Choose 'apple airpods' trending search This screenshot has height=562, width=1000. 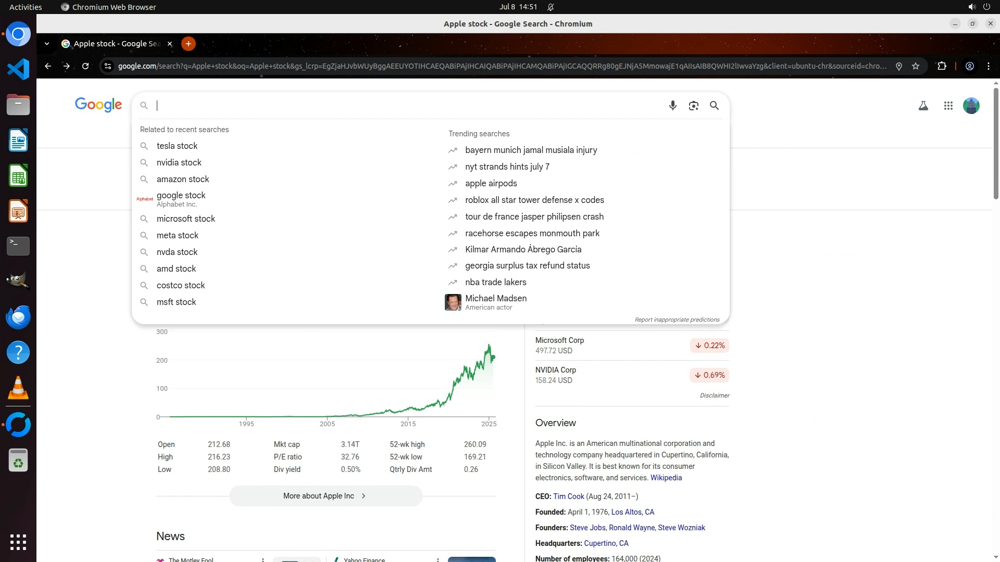[x=491, y=184]
